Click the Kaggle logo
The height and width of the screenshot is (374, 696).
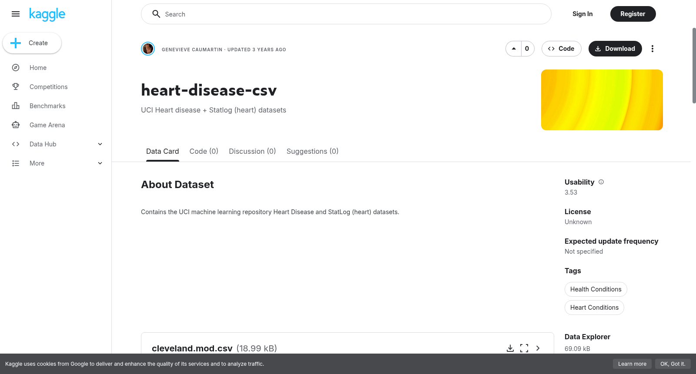pyautogui.click(x=47, y=14)
